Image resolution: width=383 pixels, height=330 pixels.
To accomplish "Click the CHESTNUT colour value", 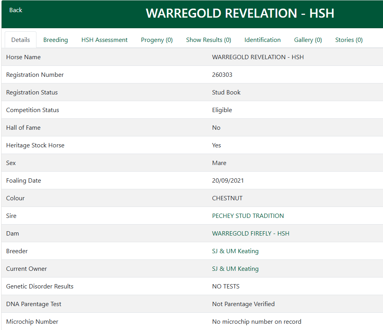I will [x=227, y=198].
